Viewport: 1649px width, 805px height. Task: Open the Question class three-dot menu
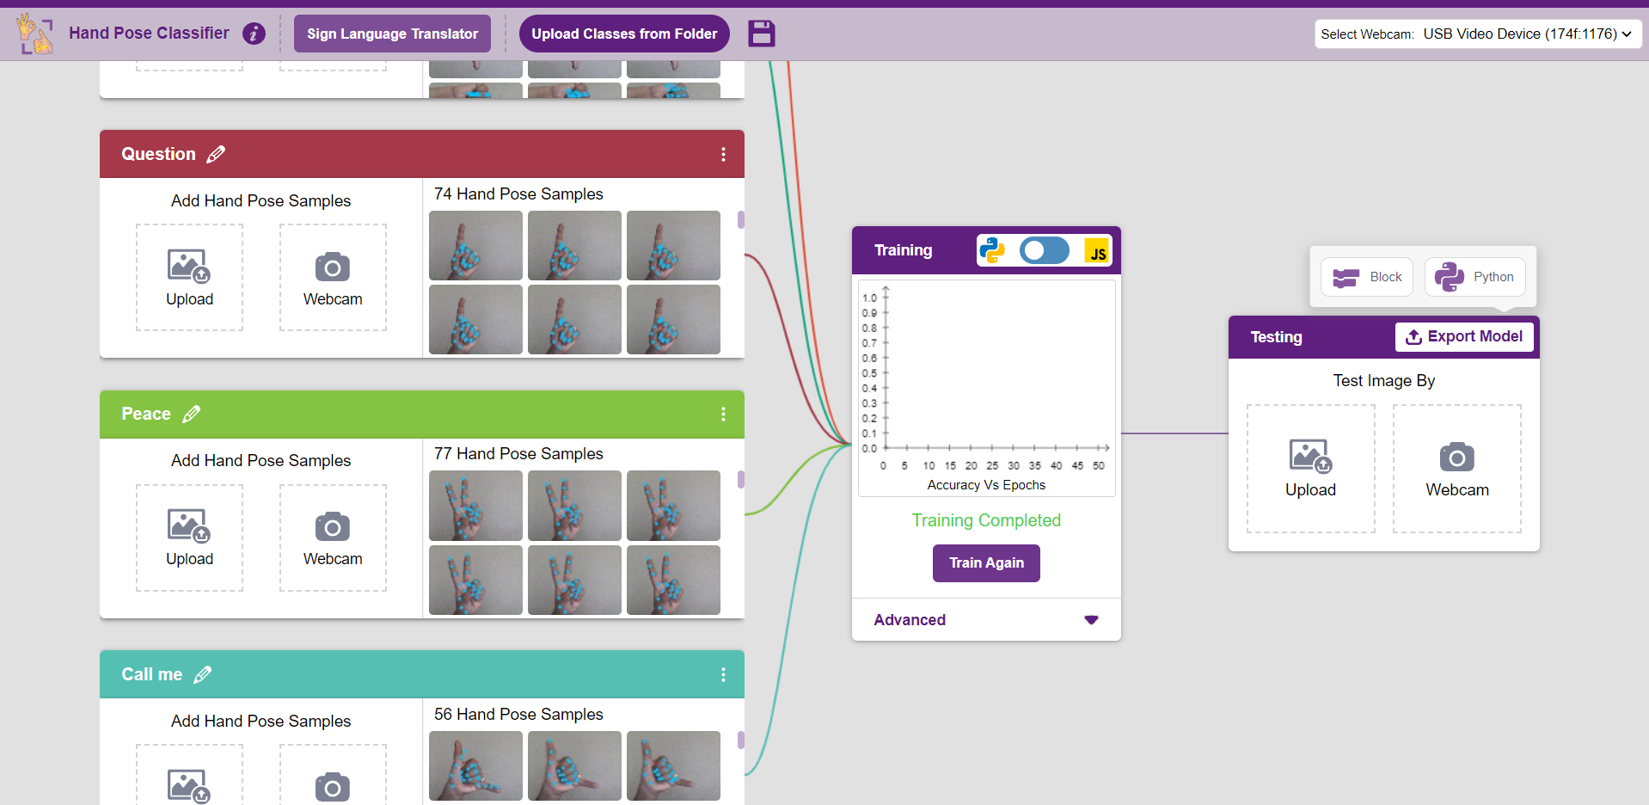pyautogui.click(x=723, y=154)
